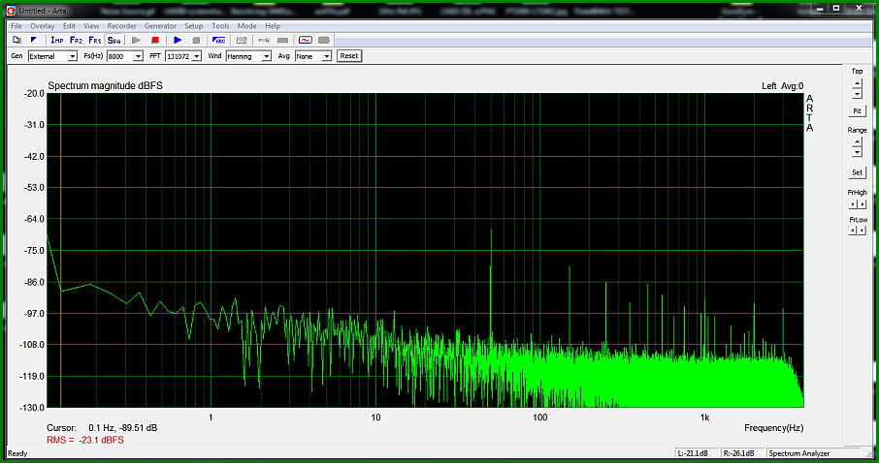Image resolution: width=879 pixels, height=463 pixels.
Task: Open the Recorder menu
Action: (121, 26)
